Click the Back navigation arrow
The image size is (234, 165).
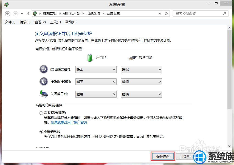point(7,14)
